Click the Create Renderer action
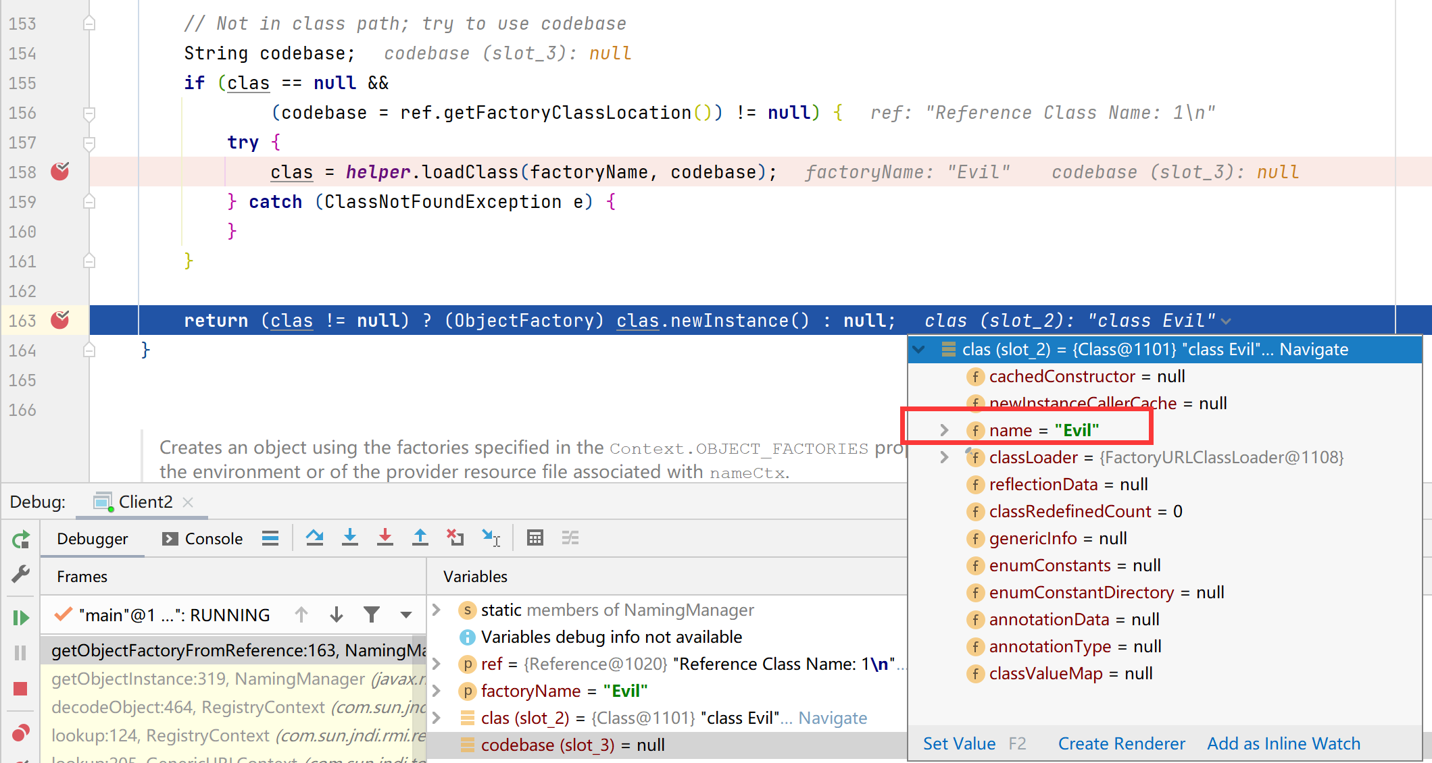 (x=1122, y=743)
